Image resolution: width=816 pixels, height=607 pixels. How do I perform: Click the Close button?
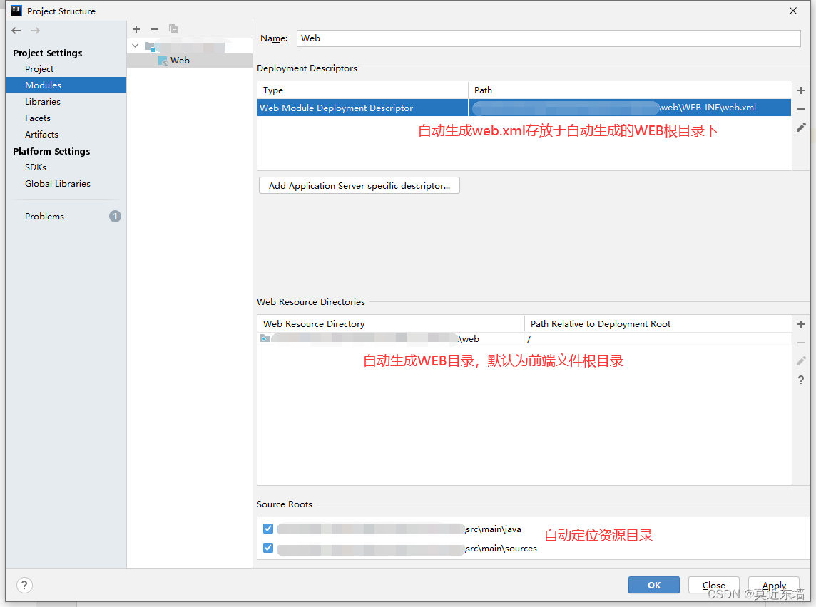tap(713, 585)
